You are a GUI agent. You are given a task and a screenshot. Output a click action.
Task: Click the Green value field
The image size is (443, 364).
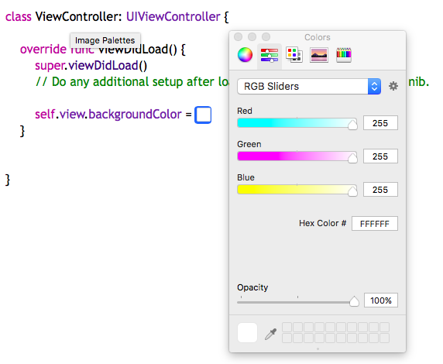(380, 156)
